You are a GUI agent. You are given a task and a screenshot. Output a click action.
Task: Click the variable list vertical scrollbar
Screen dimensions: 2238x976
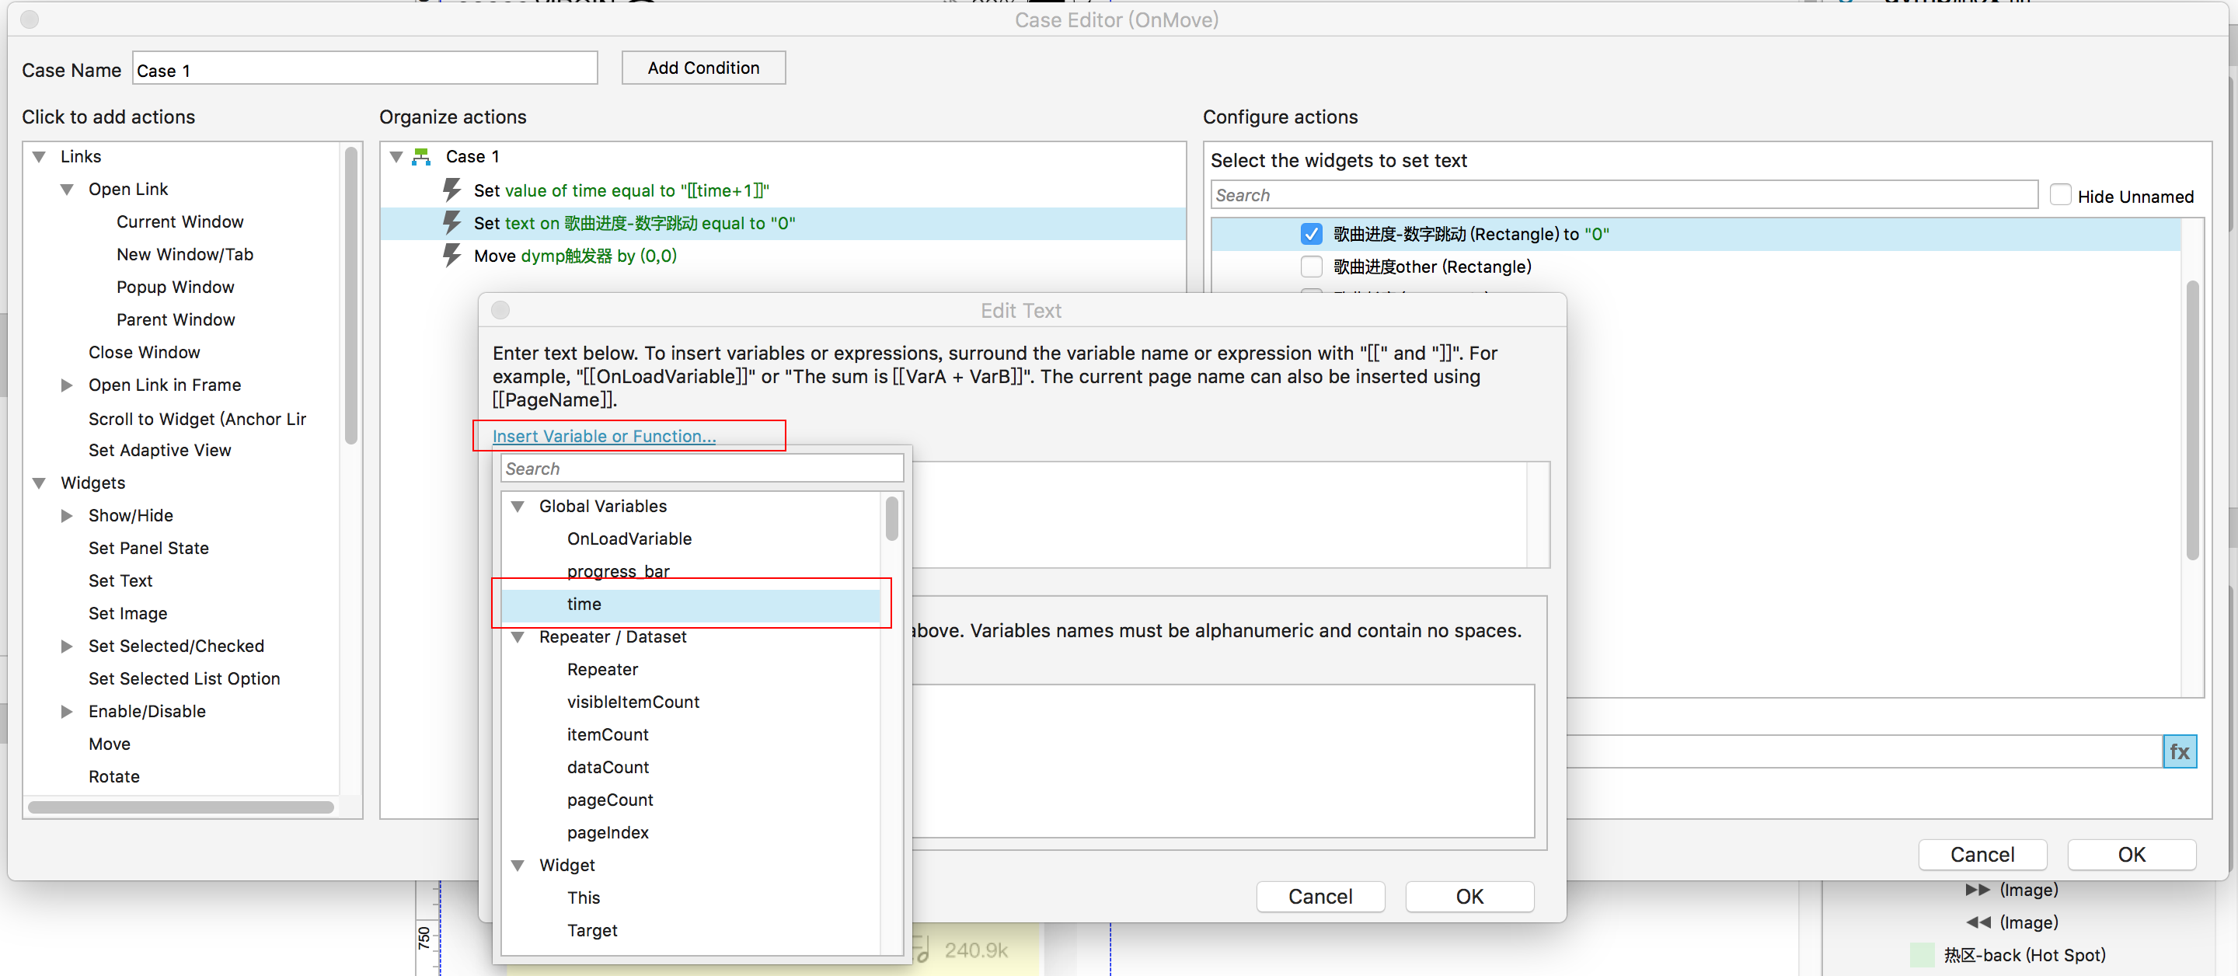click(x=891, y=519)
